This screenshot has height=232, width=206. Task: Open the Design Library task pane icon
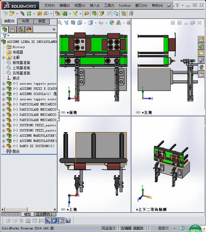coord(201,47)
